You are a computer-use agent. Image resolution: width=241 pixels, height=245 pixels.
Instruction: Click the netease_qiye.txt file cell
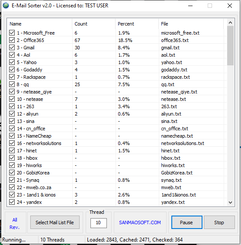point(179,92)
